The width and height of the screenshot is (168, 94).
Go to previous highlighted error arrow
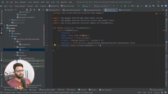coord(160,14)
